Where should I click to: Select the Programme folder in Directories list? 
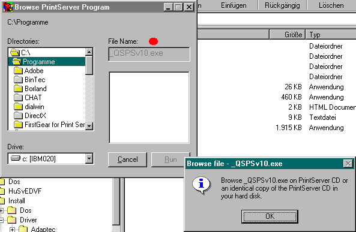[47, 62]
